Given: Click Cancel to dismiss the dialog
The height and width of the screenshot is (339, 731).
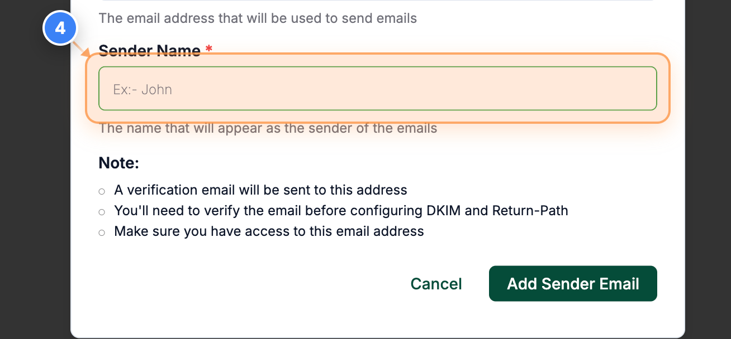Looking at the screenshot, I should click(436, 284).
